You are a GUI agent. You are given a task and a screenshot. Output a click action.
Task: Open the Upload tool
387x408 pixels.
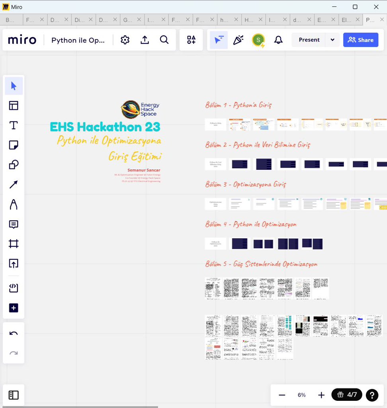pyautogui.click(x=14, y=264)
